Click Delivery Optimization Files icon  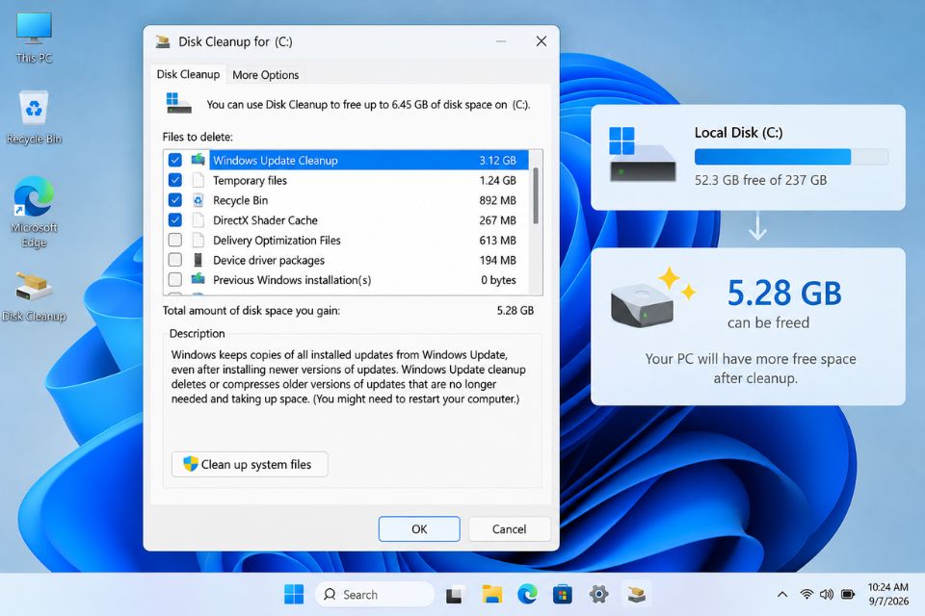point(198,240)
